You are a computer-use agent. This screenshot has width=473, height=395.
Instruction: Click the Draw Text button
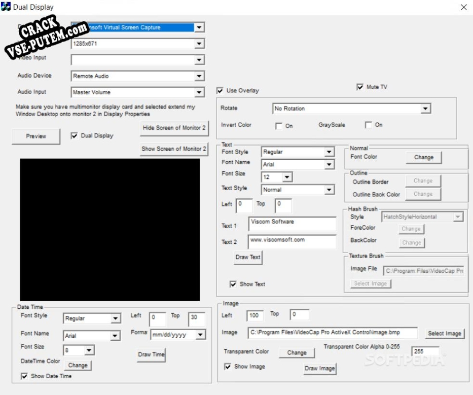248,257
